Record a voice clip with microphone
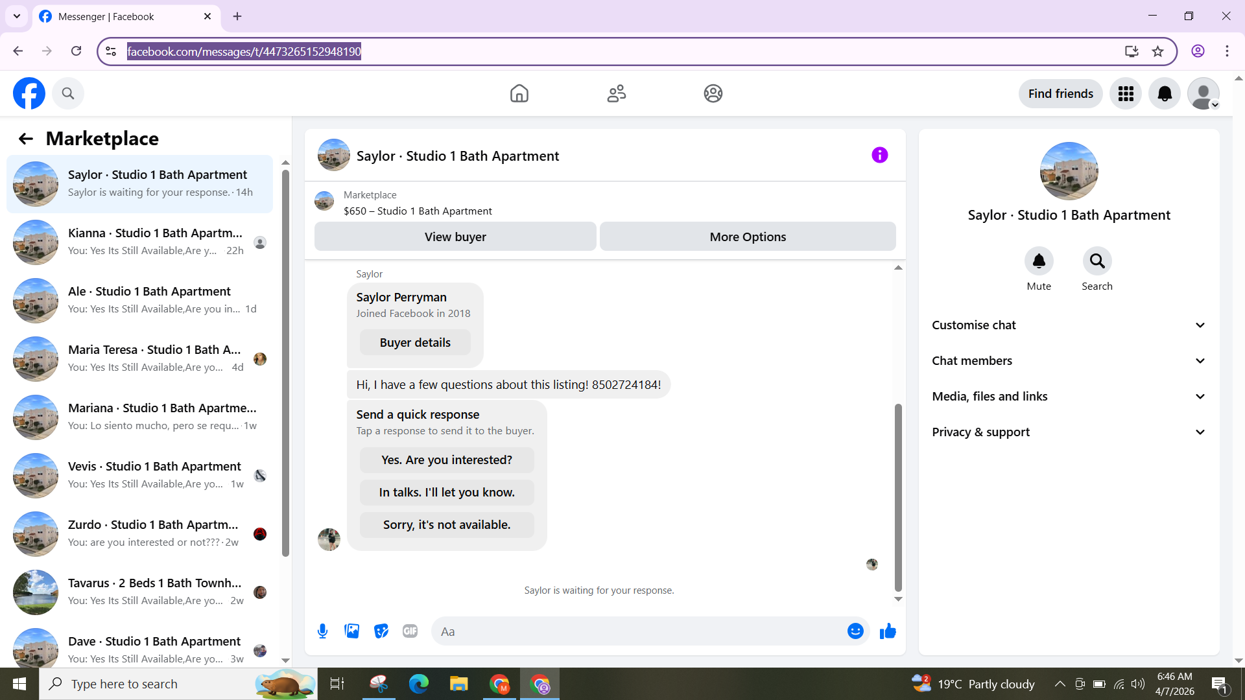 [322, 631]
